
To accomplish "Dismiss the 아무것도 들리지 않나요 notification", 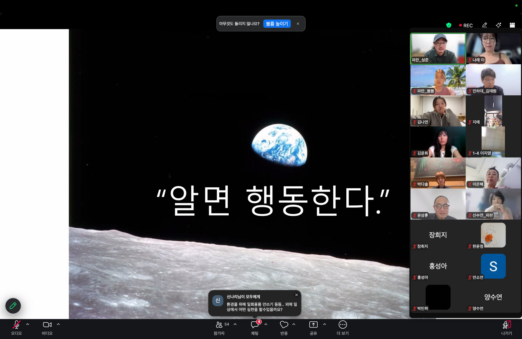I will point(298,24).
